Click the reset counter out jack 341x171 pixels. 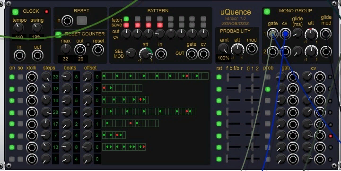(x=80, y=50)
